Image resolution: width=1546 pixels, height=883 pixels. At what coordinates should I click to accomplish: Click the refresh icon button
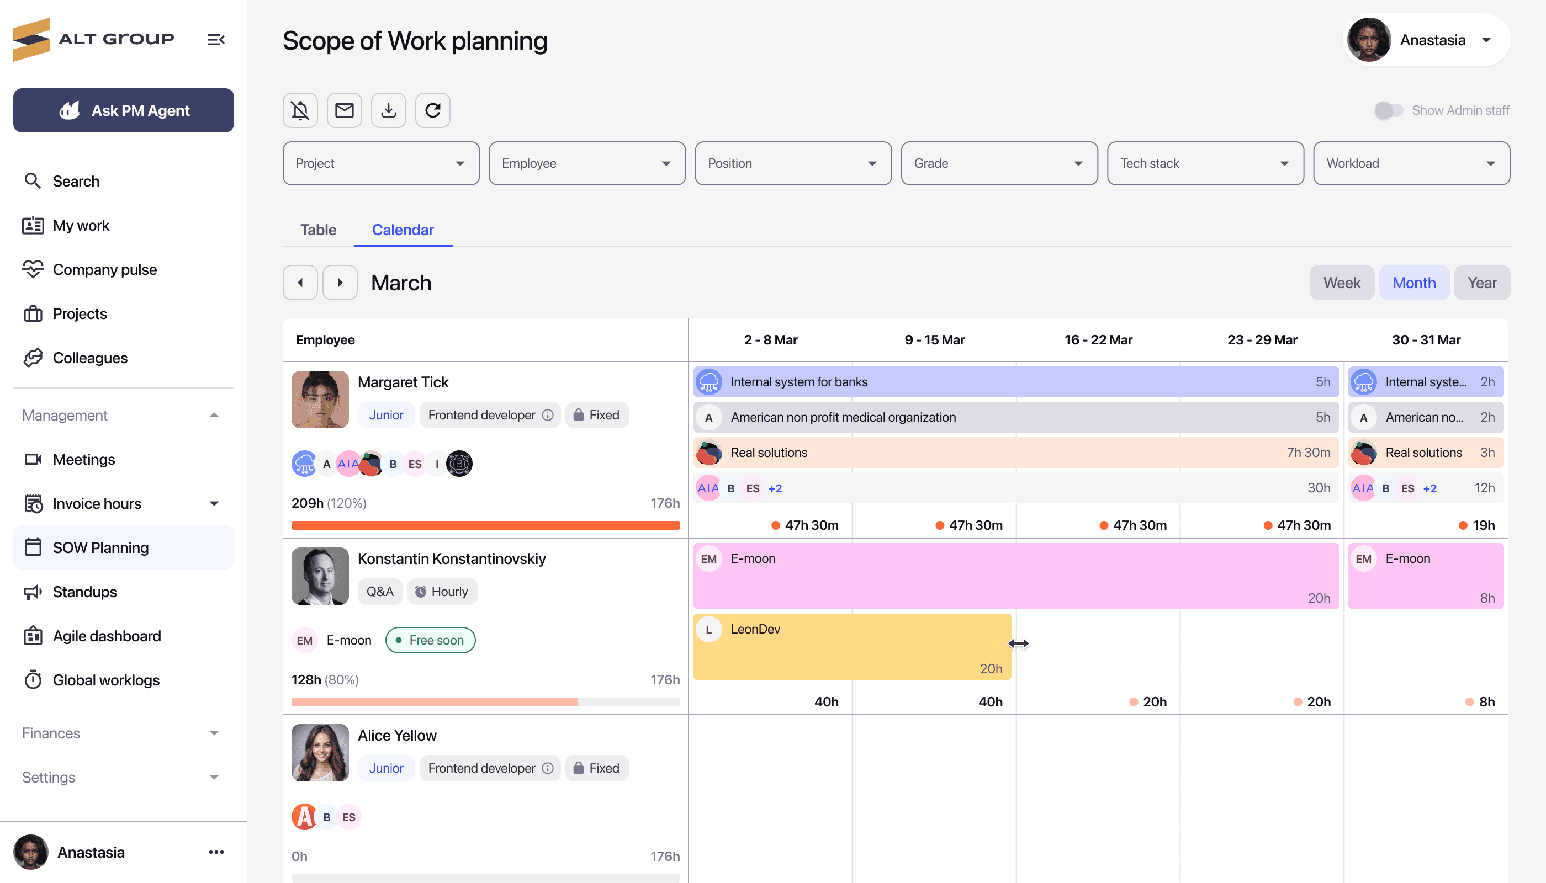pos(433,110)
